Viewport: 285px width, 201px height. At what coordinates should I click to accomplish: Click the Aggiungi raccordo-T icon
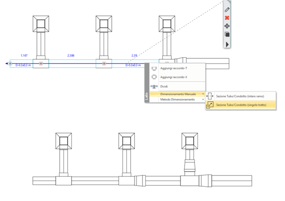[x=154, y=69]
